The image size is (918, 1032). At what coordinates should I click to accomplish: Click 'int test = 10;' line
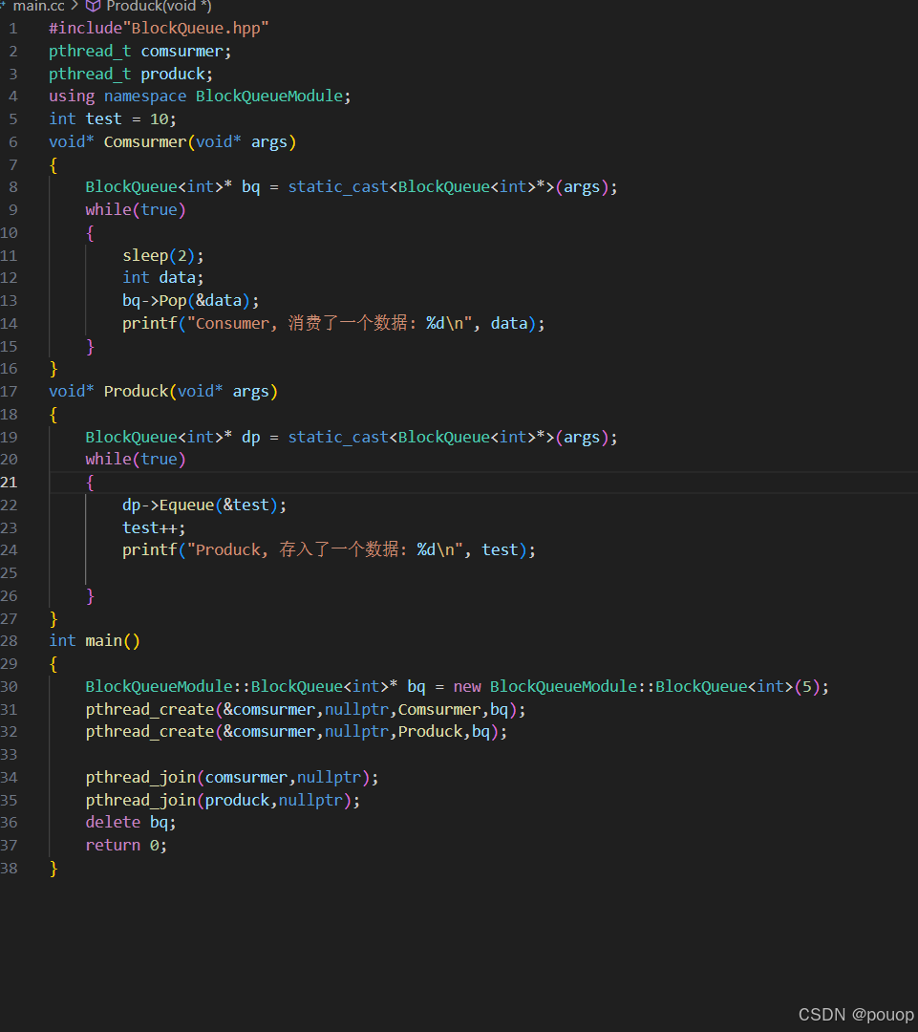[113, 119]
